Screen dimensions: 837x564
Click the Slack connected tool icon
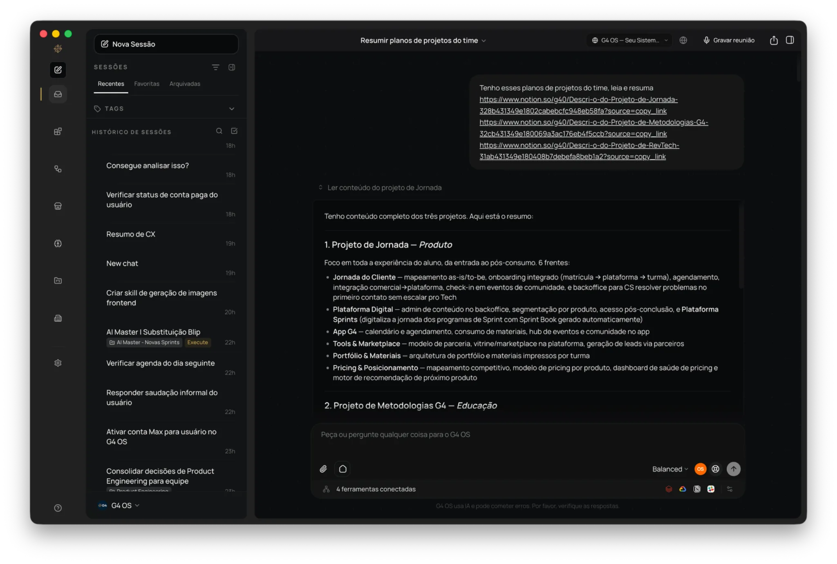(x=711, y=489)
